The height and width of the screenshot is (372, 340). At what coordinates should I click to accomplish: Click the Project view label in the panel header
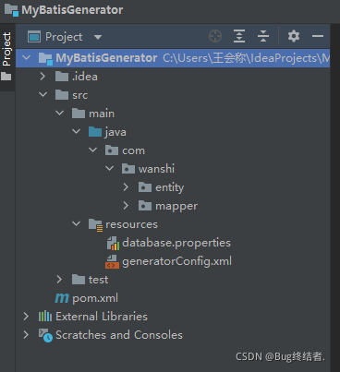pyautogui.click(x=64, y=37)
